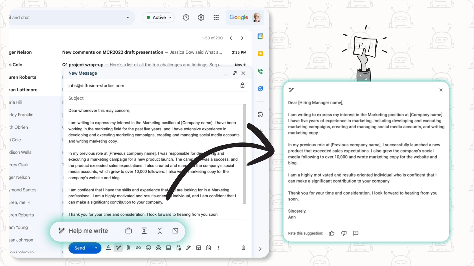
Task: Shorten the draft with Help me write
Action: [160, 231]
